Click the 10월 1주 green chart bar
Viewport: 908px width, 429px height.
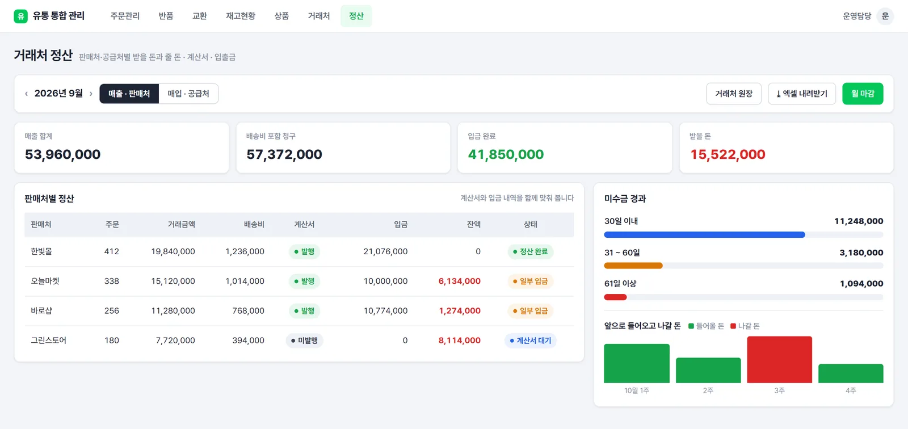(637, 363)
